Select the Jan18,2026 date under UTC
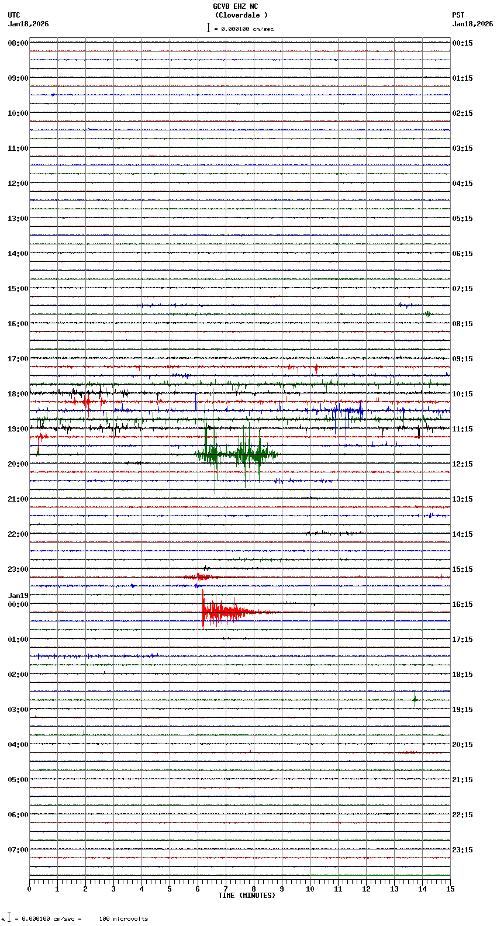The width and height of the screenshot is (497, 926). pos(29,24)
